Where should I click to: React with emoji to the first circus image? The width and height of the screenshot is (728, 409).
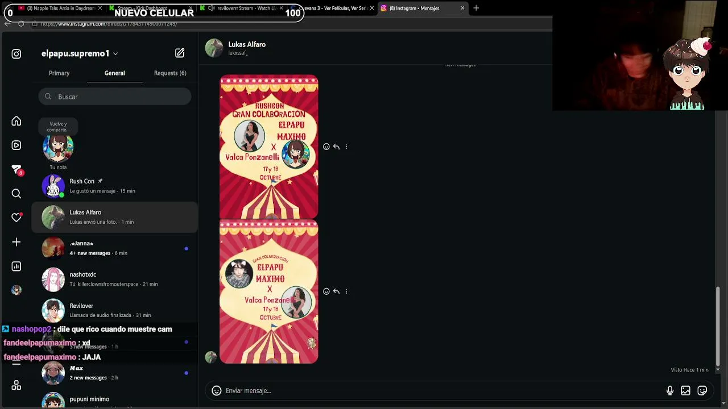click(x=326, y=147)
